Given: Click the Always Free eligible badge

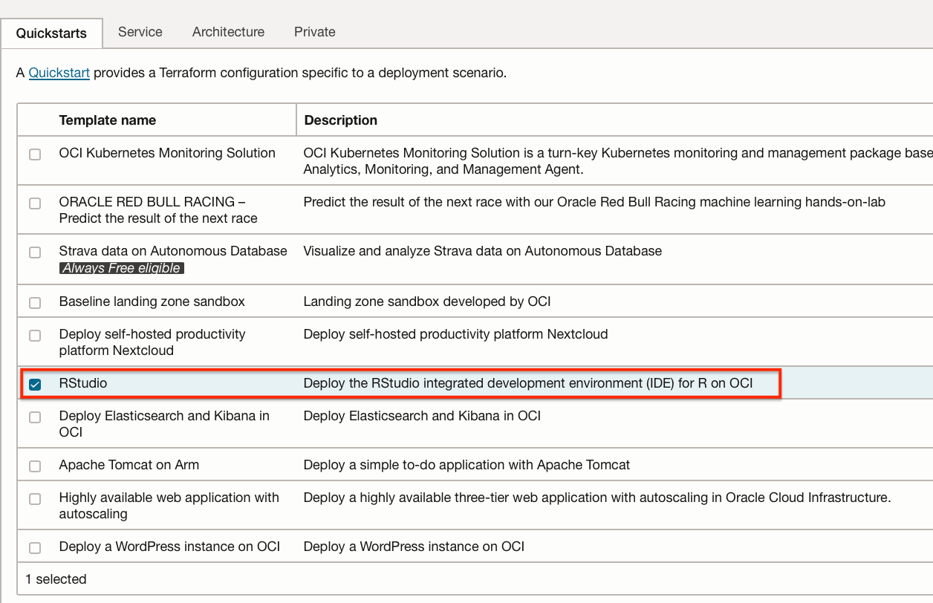Looking at the screenshot, I should pyautogui.click(x=122, y=268).
